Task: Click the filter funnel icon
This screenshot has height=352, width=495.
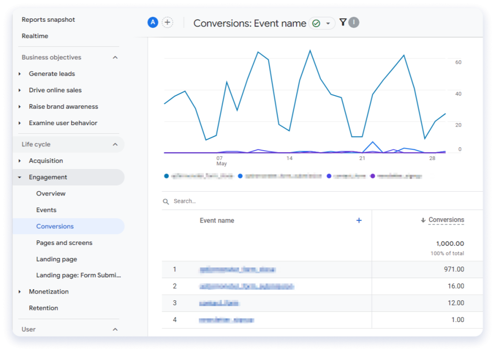Action: [x=343, y=22]
